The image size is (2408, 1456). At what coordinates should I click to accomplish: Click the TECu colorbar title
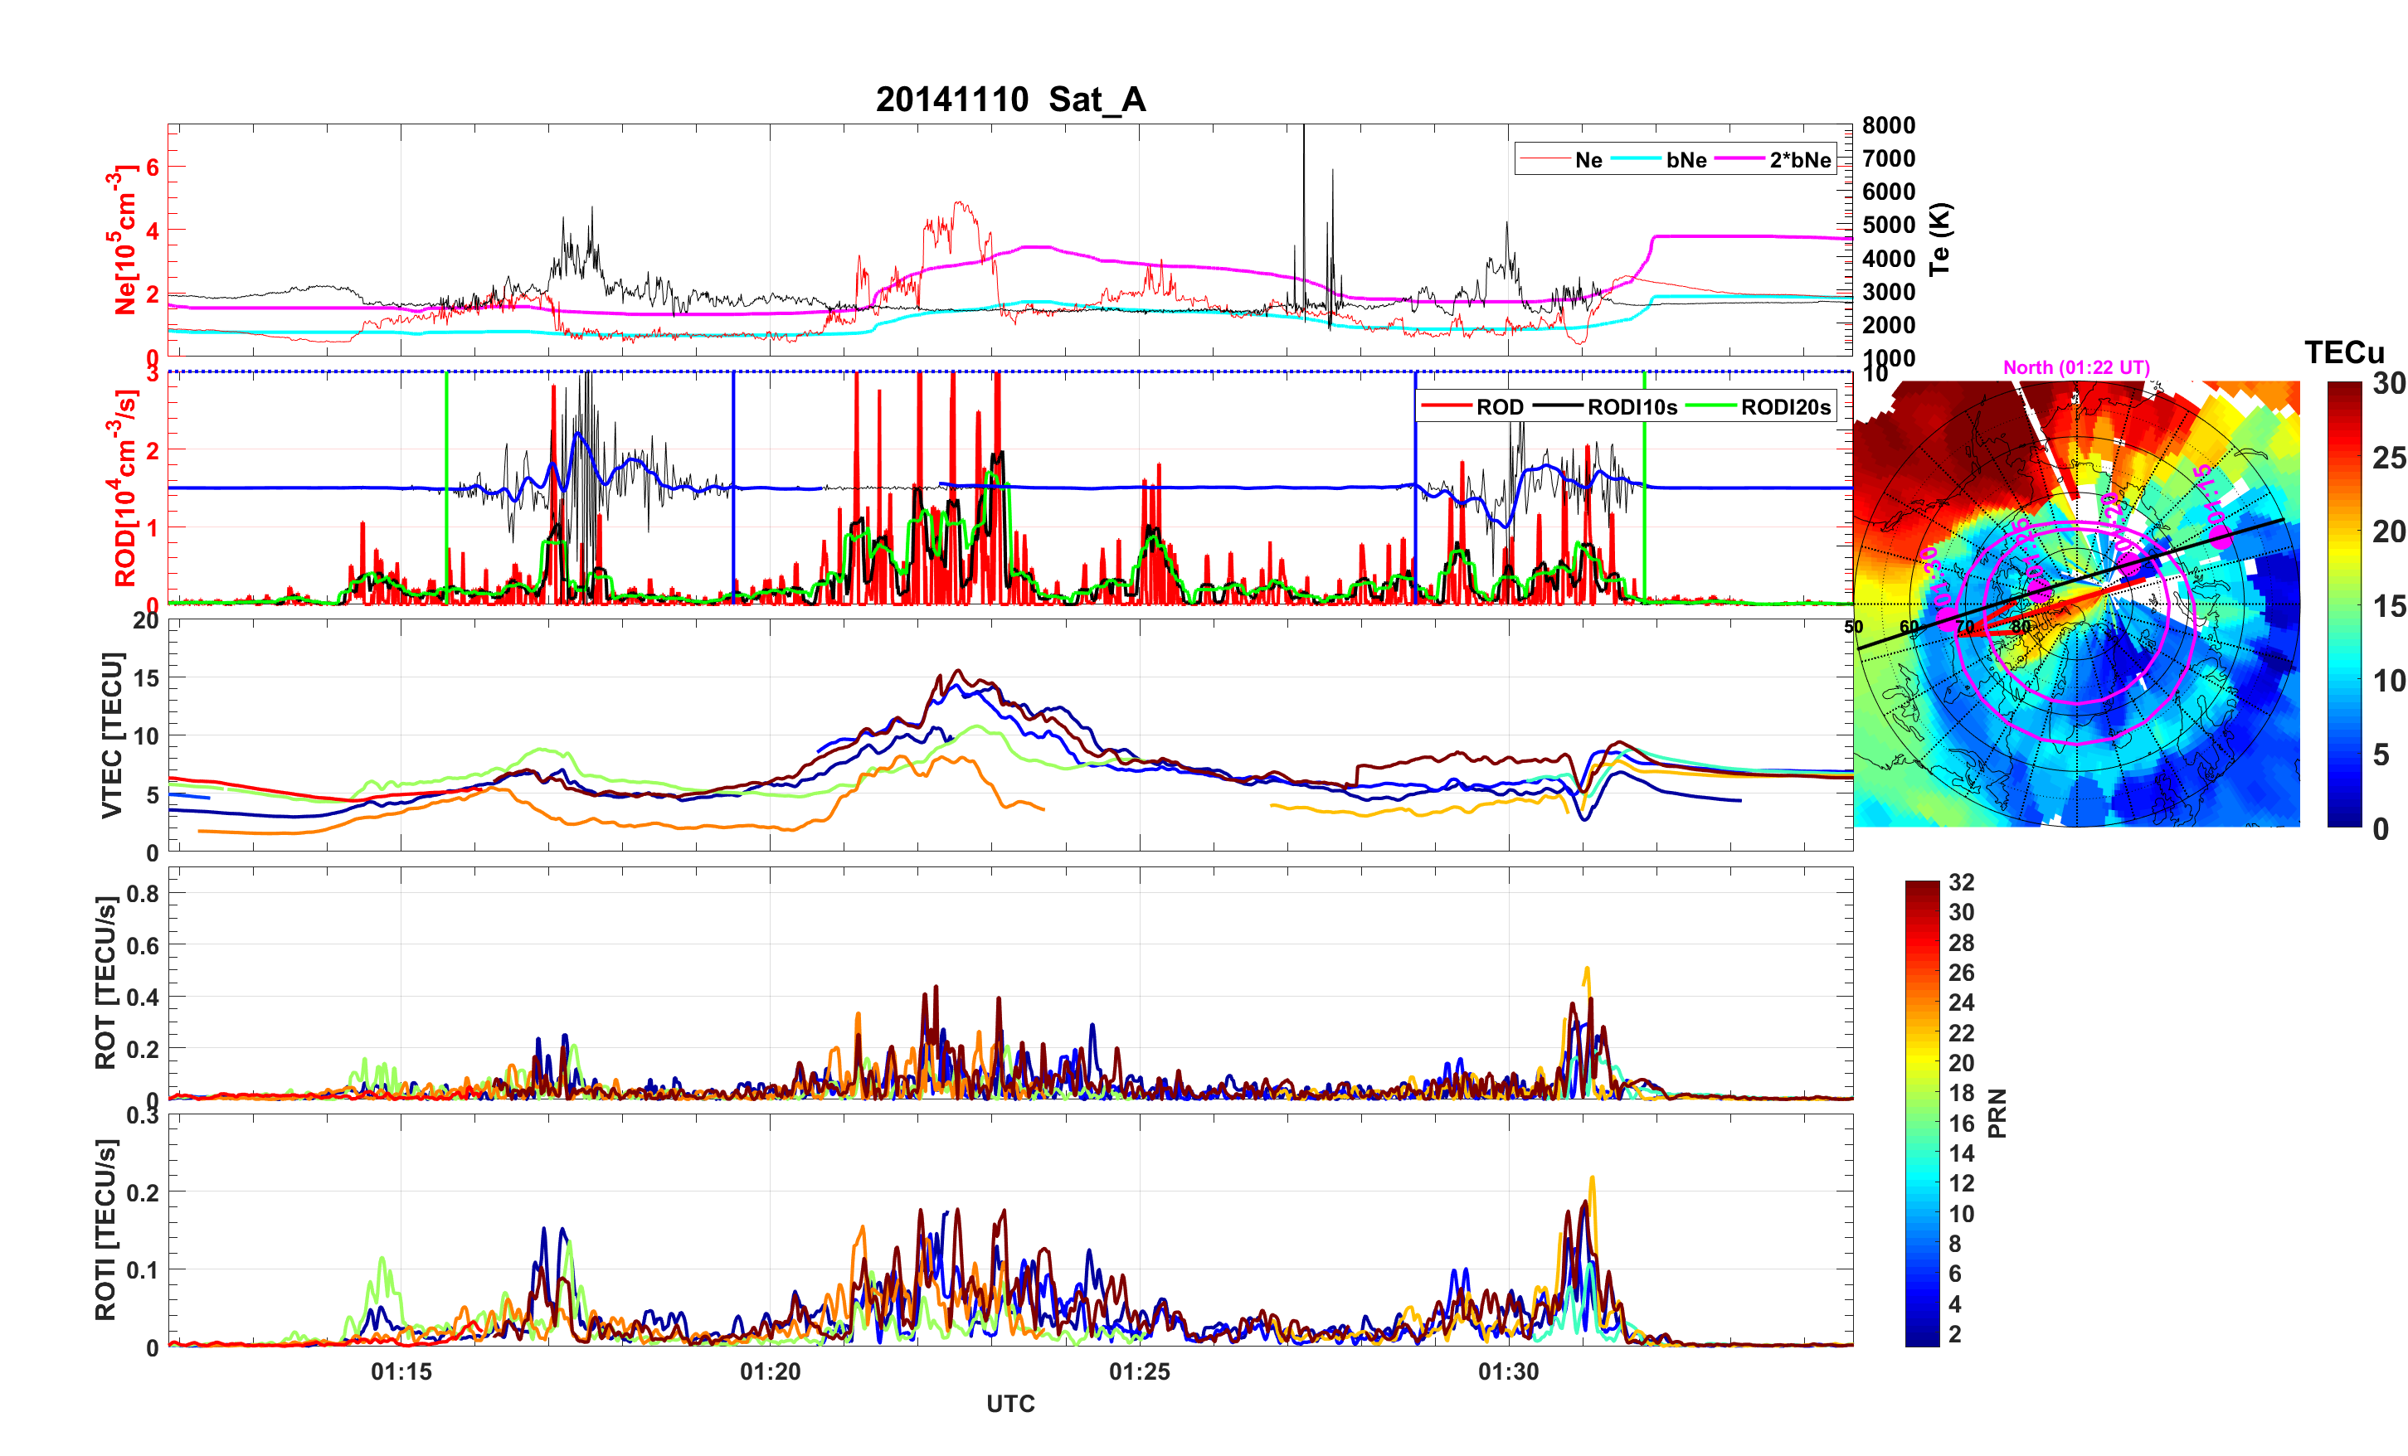2343,352
